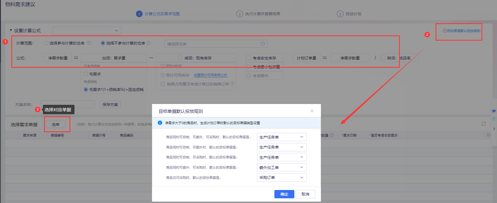Screen dimensions: 497x203
Task: Open the 委外加工单 dropdown
Action: (282, 167)
